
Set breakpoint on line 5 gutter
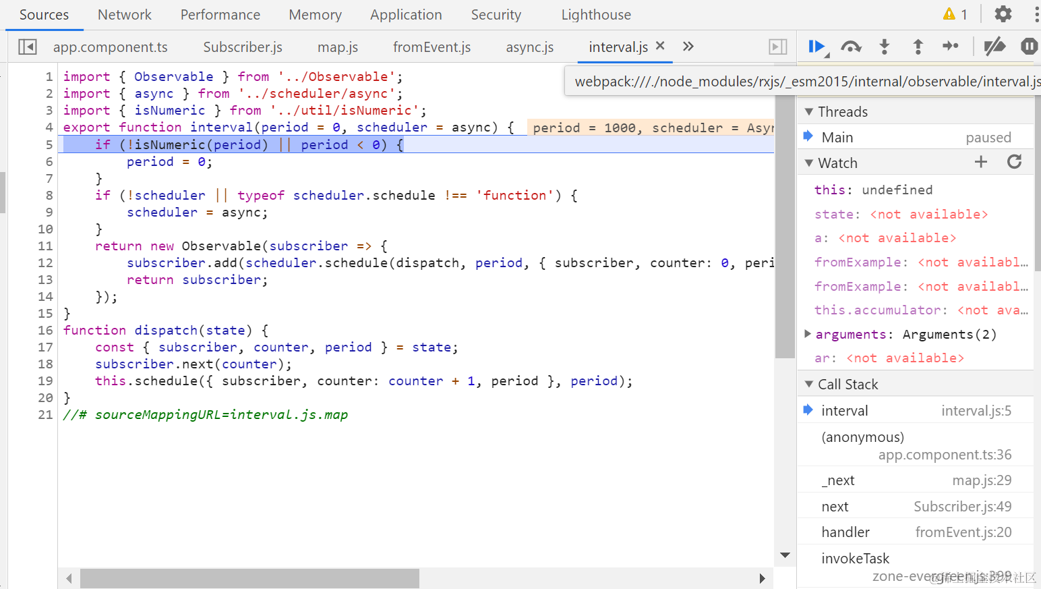49,144
